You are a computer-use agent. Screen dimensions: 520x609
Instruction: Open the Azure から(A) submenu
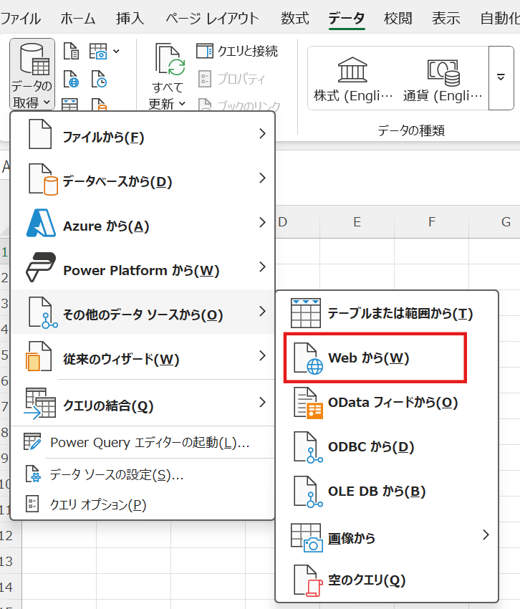(x=143, y=224)
